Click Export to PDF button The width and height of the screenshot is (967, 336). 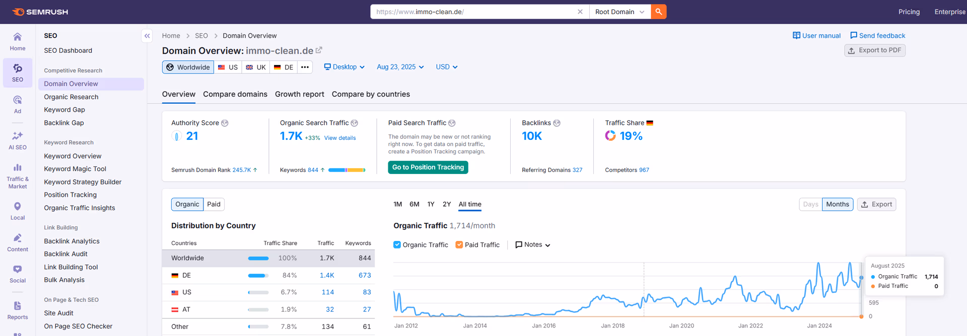click(x=875, y=50)
